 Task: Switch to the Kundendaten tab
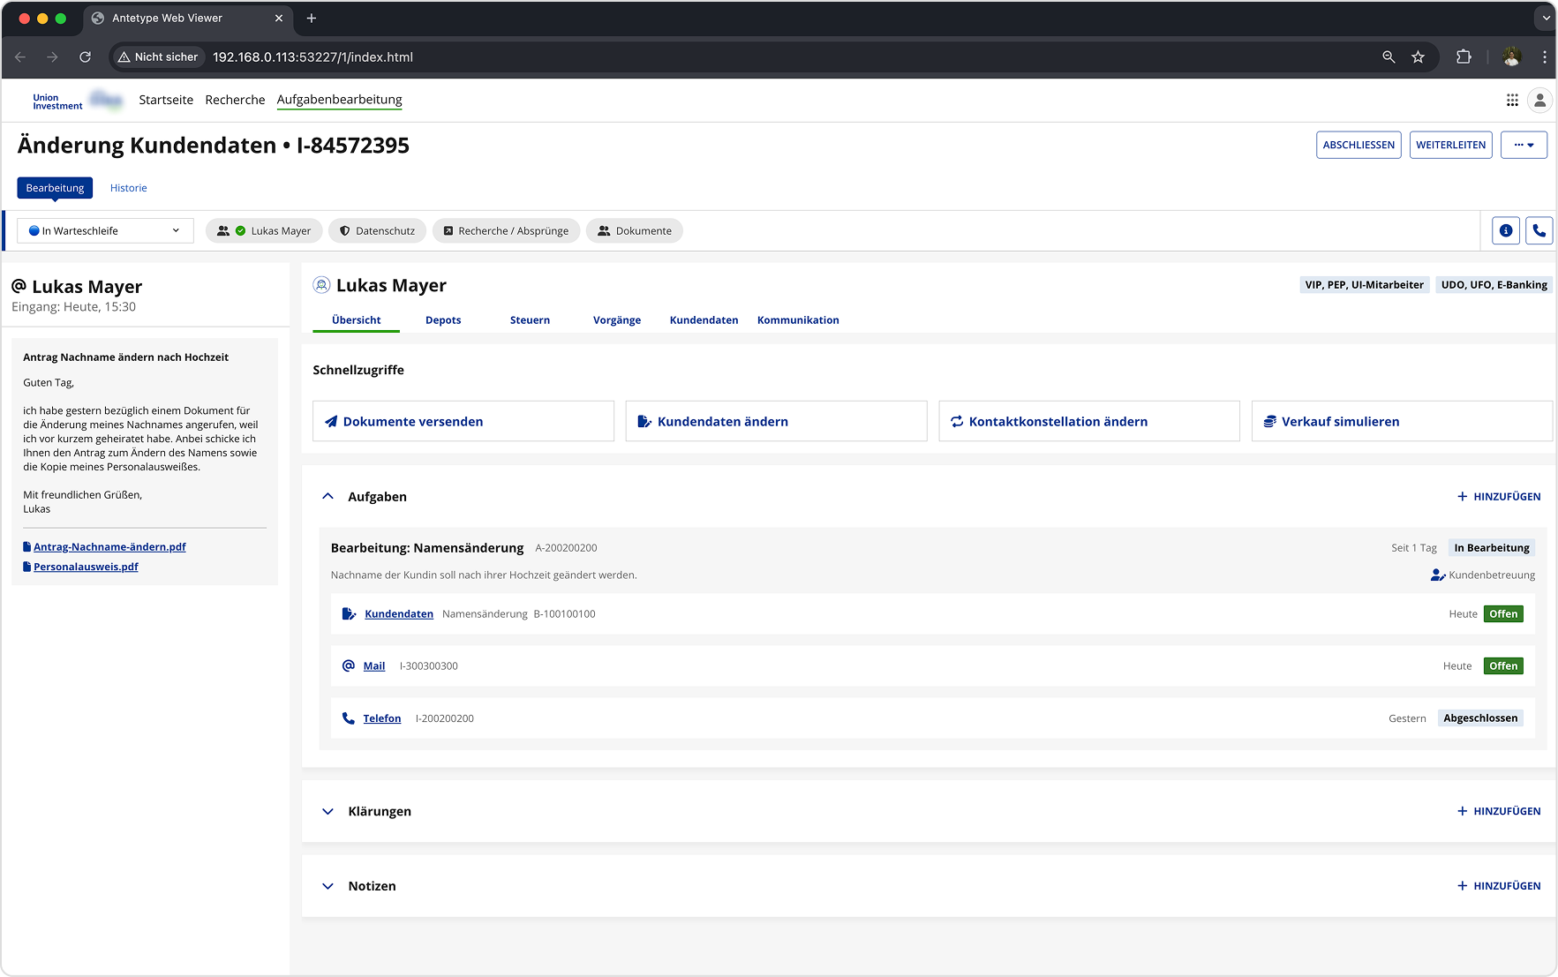[x=704, y=320]
